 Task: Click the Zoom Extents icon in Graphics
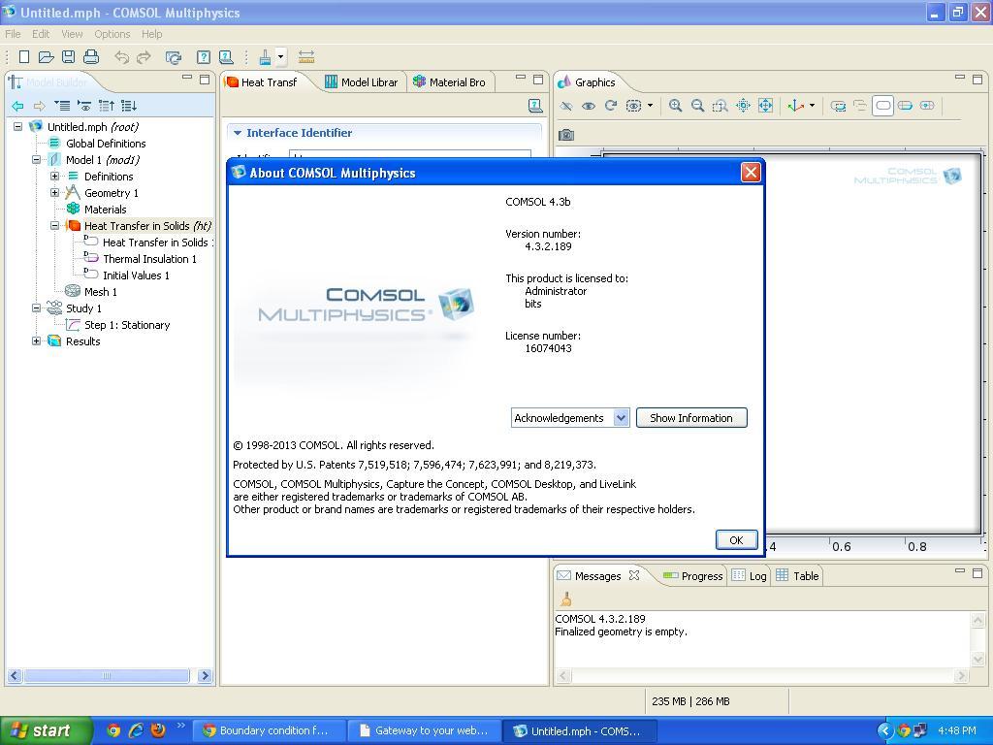pyautogui.click(x=765, y=106)
